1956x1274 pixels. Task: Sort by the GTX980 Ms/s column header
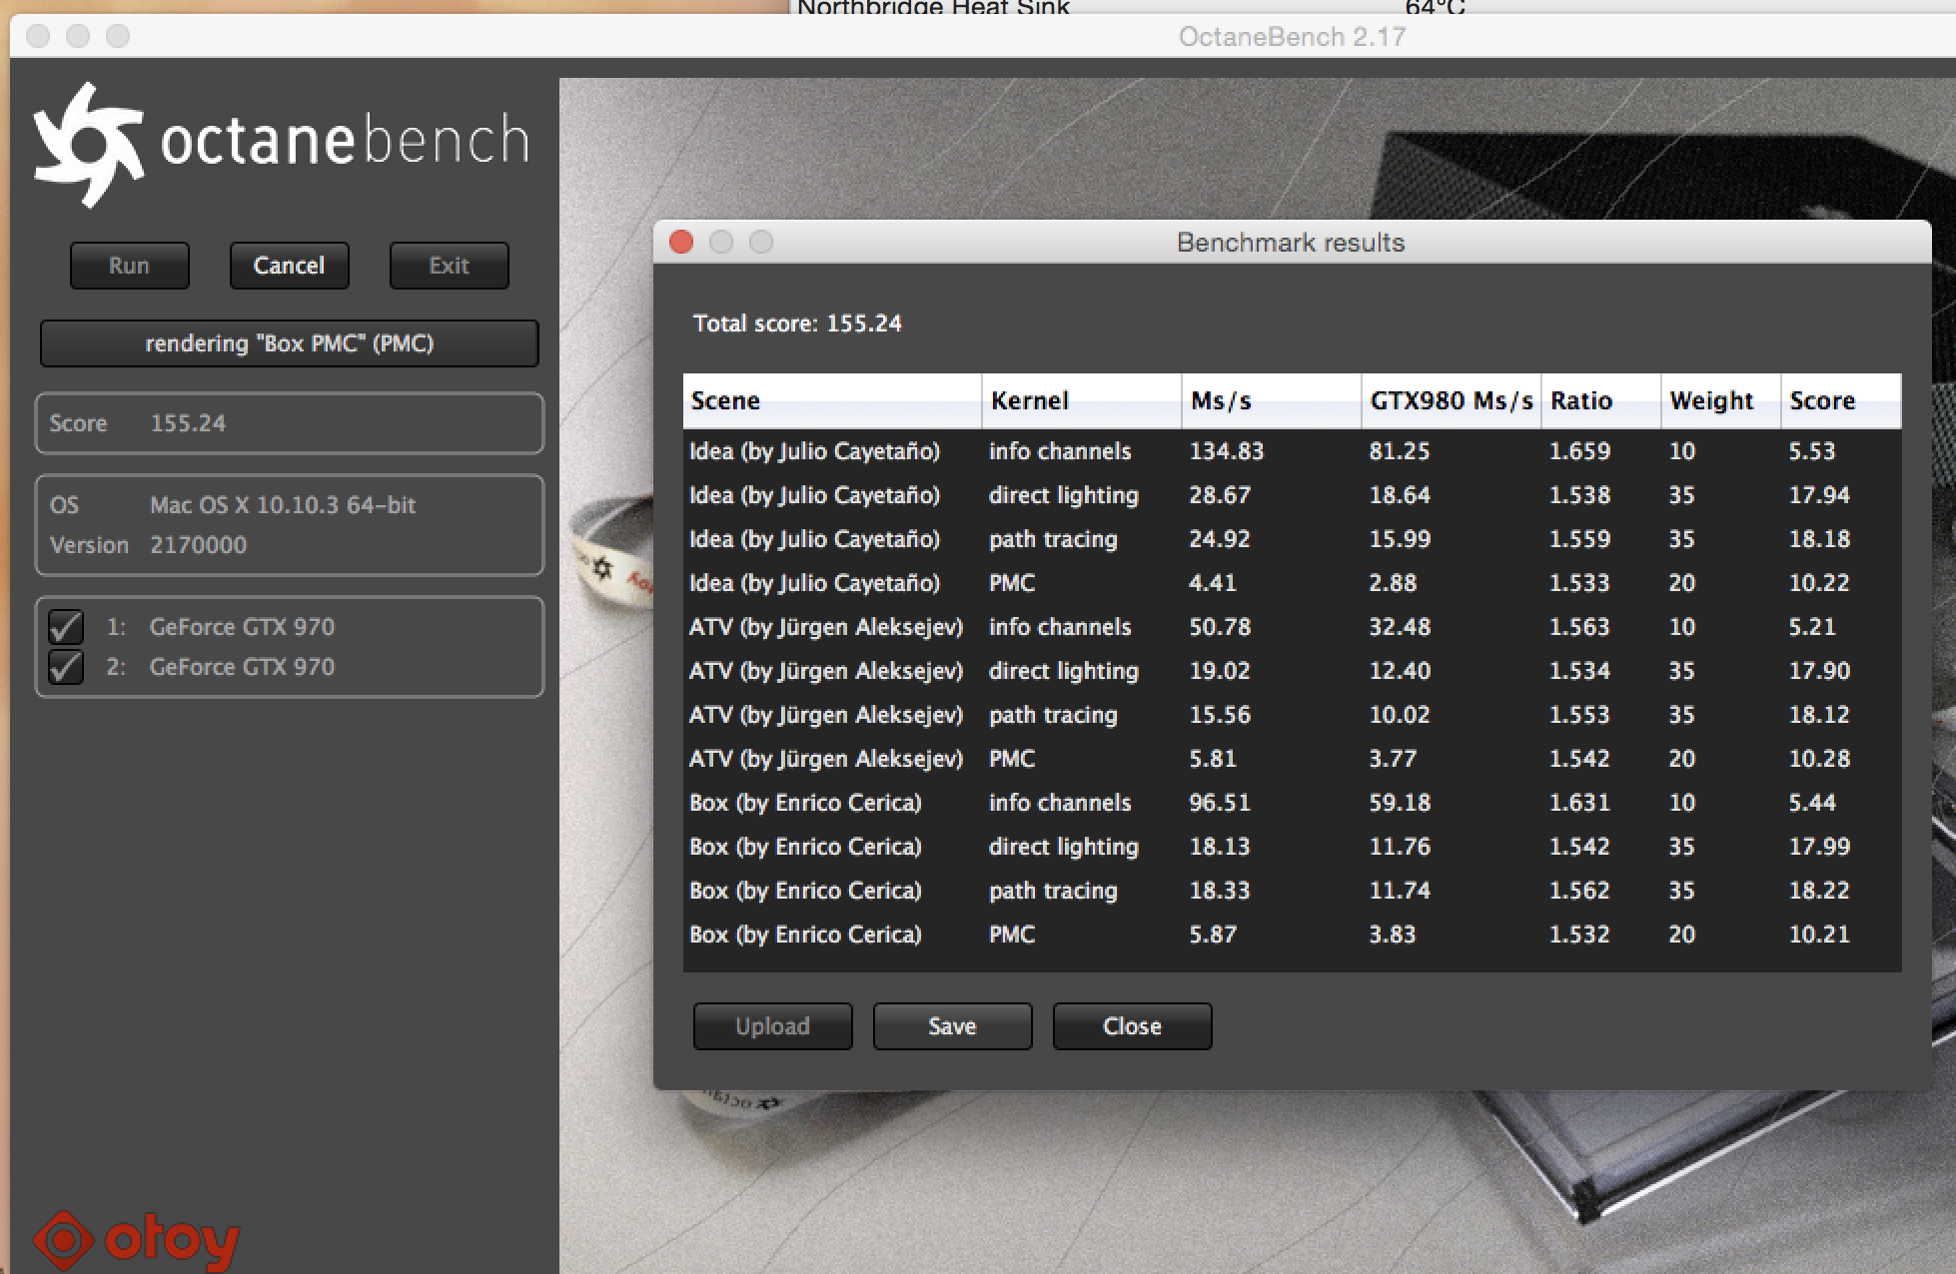pyautogui.click(x=1452, y=401)
